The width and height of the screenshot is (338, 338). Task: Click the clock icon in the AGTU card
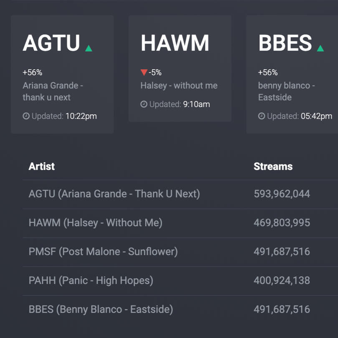[26, 116]
